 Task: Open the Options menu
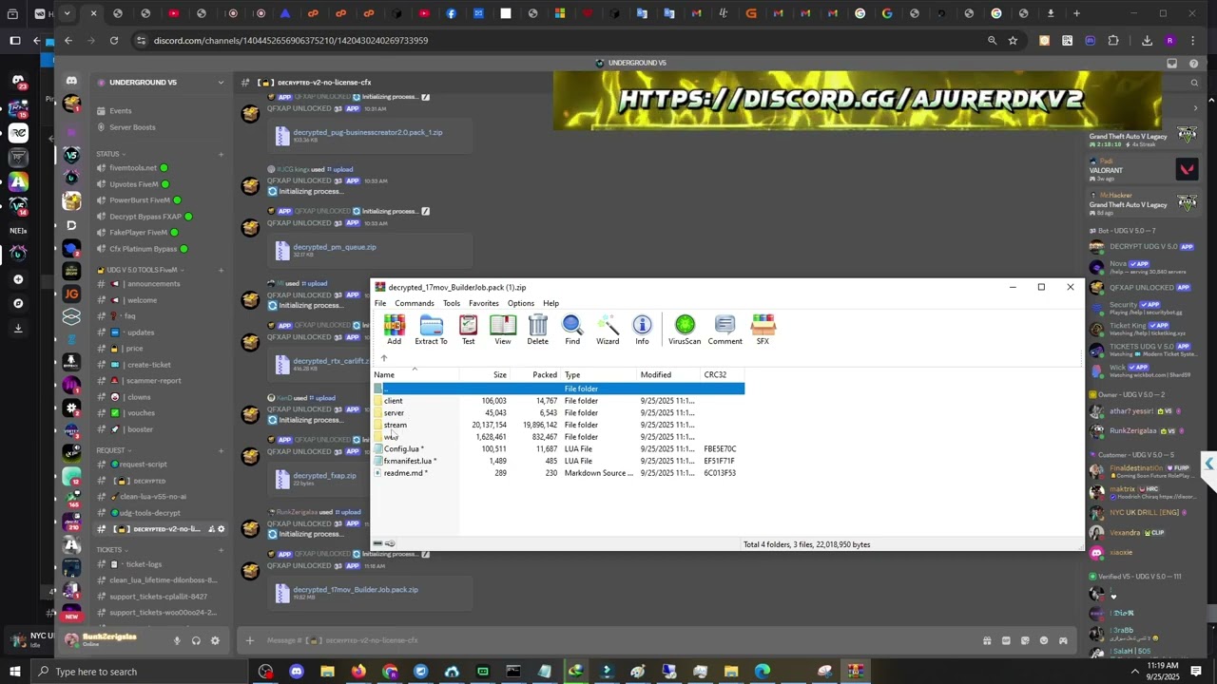(x=521, y=304)
